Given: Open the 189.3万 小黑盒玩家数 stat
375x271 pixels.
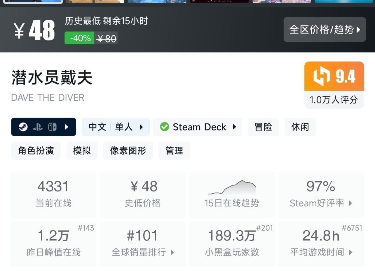Looking at the screenshot, I should [232, 244].
